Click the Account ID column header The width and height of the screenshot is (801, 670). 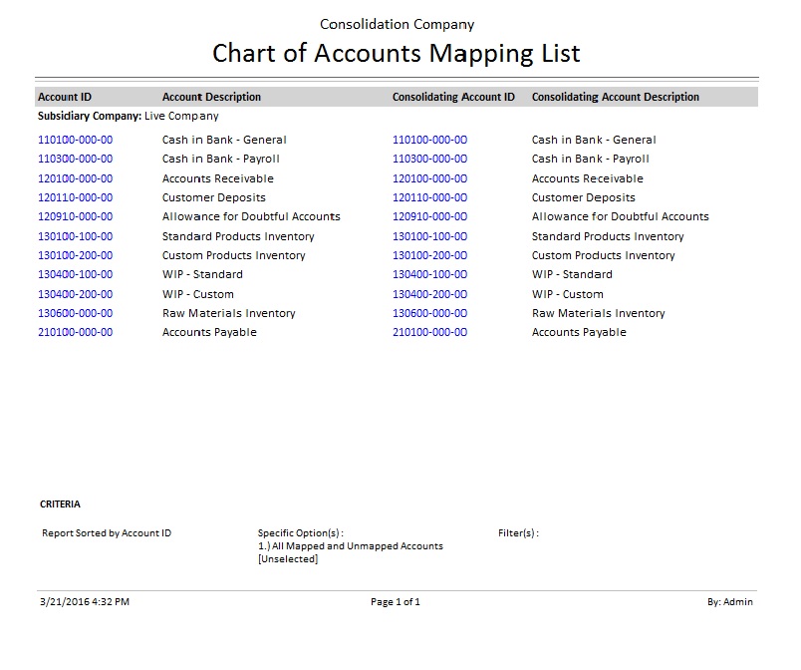(65, 97)
